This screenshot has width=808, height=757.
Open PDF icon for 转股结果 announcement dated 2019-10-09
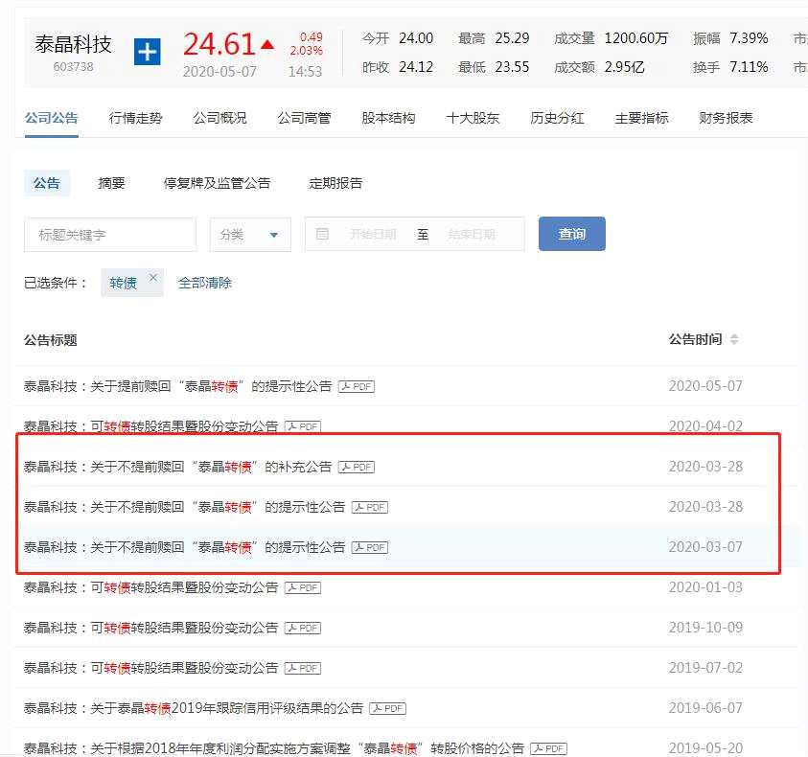click(x=303, y=628)
